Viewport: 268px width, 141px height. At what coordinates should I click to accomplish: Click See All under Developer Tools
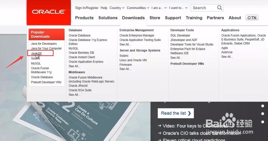pyautogui.click(x=176, y=58)
